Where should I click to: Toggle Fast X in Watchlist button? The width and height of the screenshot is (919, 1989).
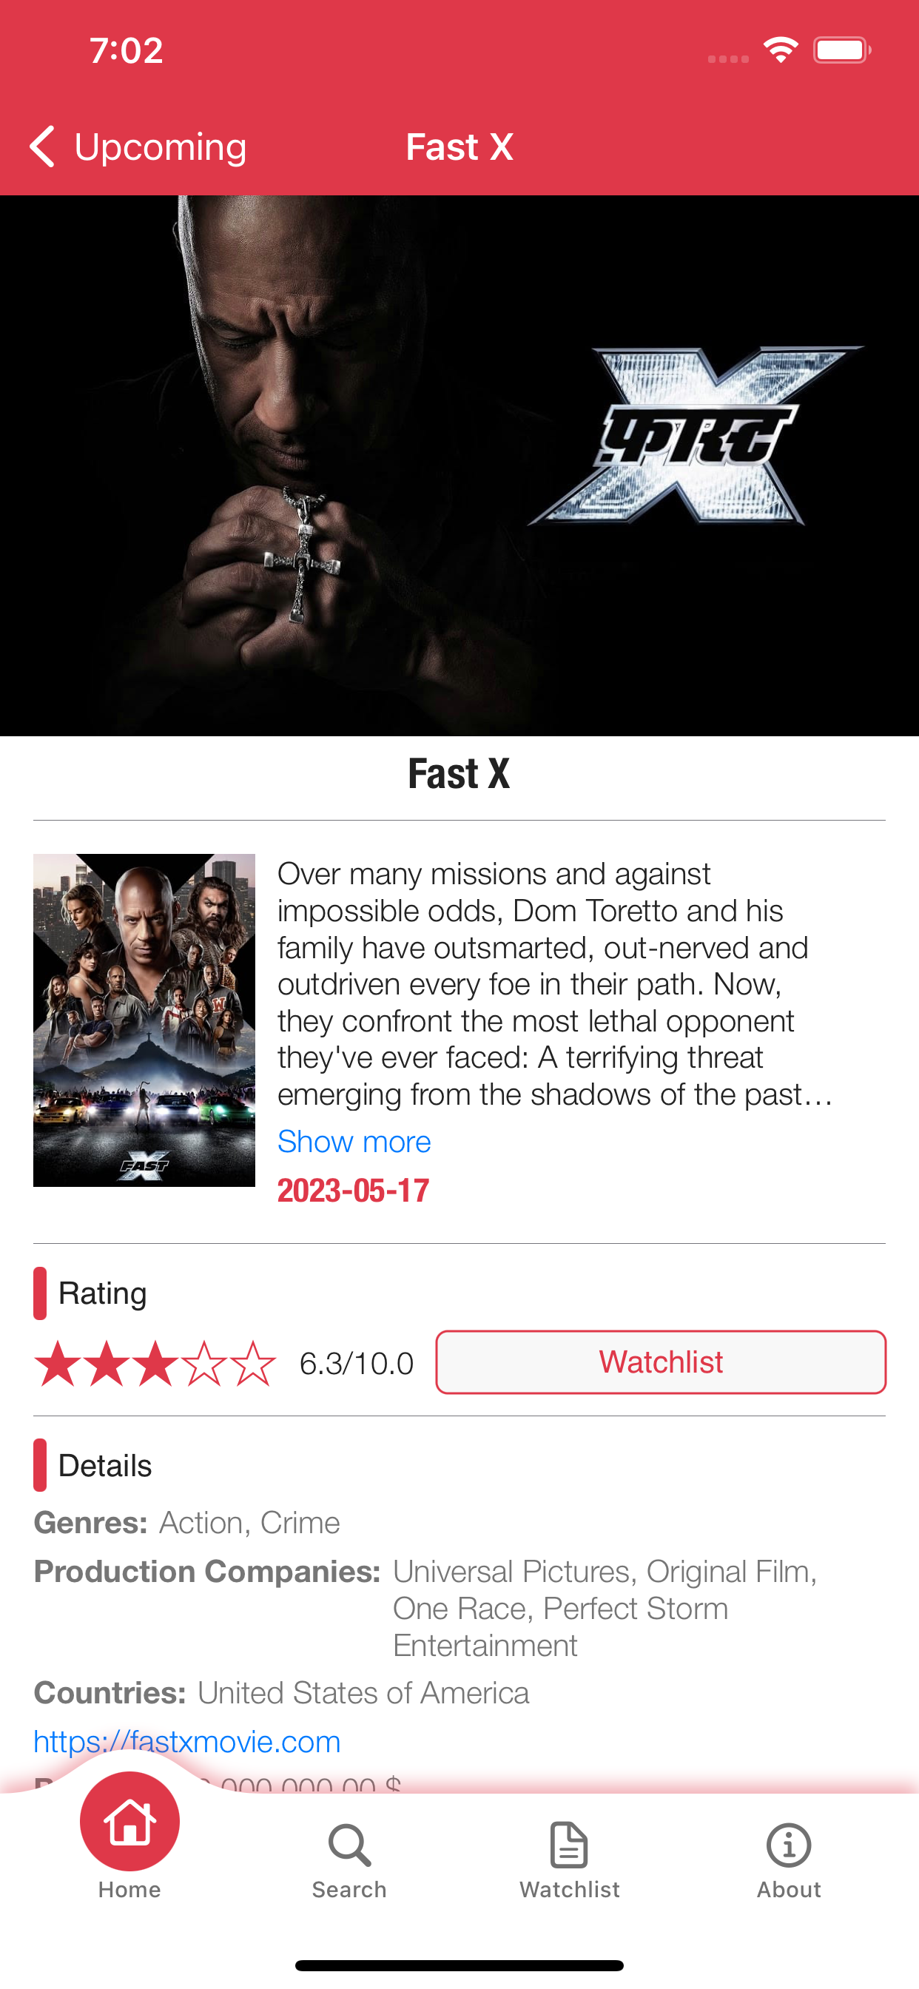661,1362
